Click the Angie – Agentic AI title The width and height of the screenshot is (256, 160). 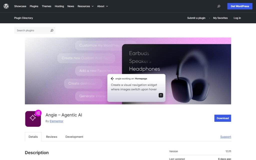tap(64, 115)
